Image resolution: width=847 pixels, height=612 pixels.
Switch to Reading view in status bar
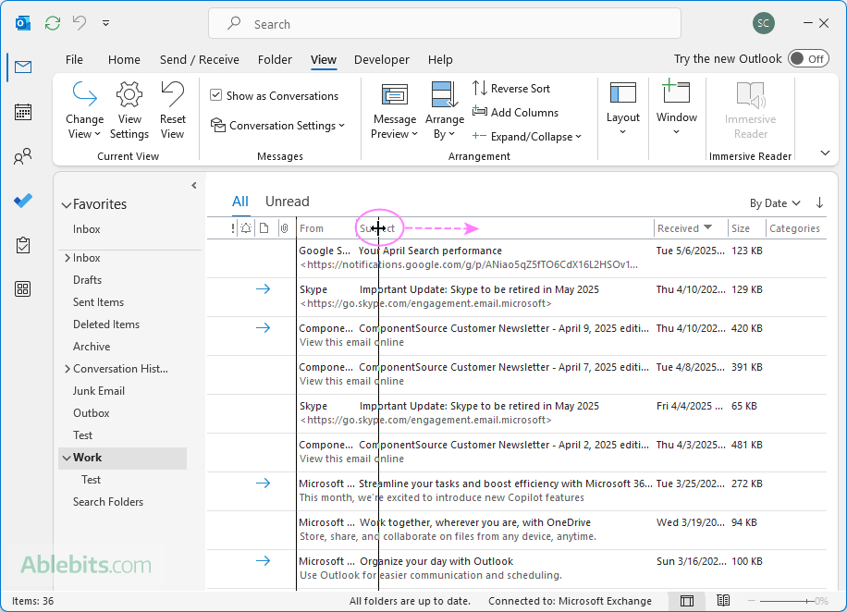[x=723, y=601]
